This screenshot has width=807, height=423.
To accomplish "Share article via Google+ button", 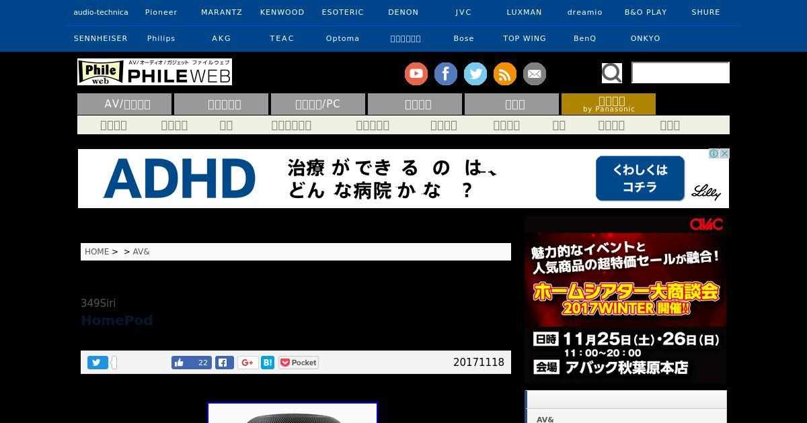I will tap(247, 363).
